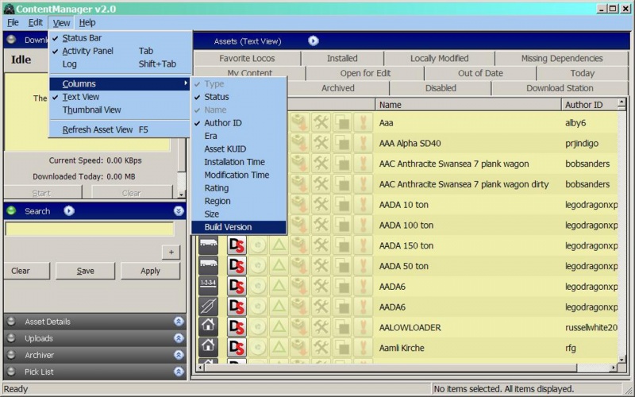This screenshot has width=635, height=397.
Task: Uncheck the Author ID column option
Action: 239,123
